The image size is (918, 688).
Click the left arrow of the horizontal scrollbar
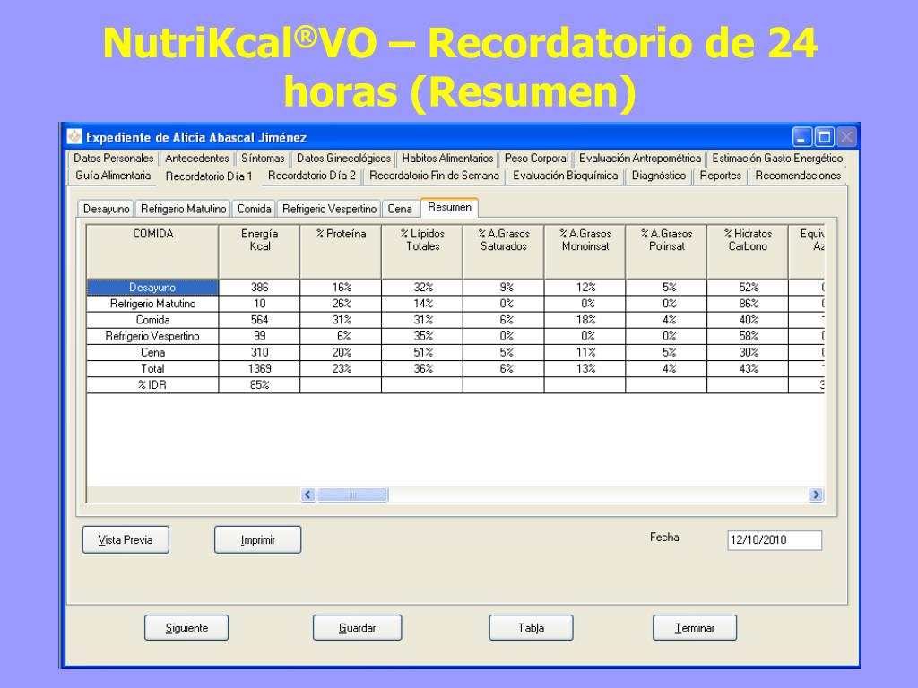click(308, 494)
